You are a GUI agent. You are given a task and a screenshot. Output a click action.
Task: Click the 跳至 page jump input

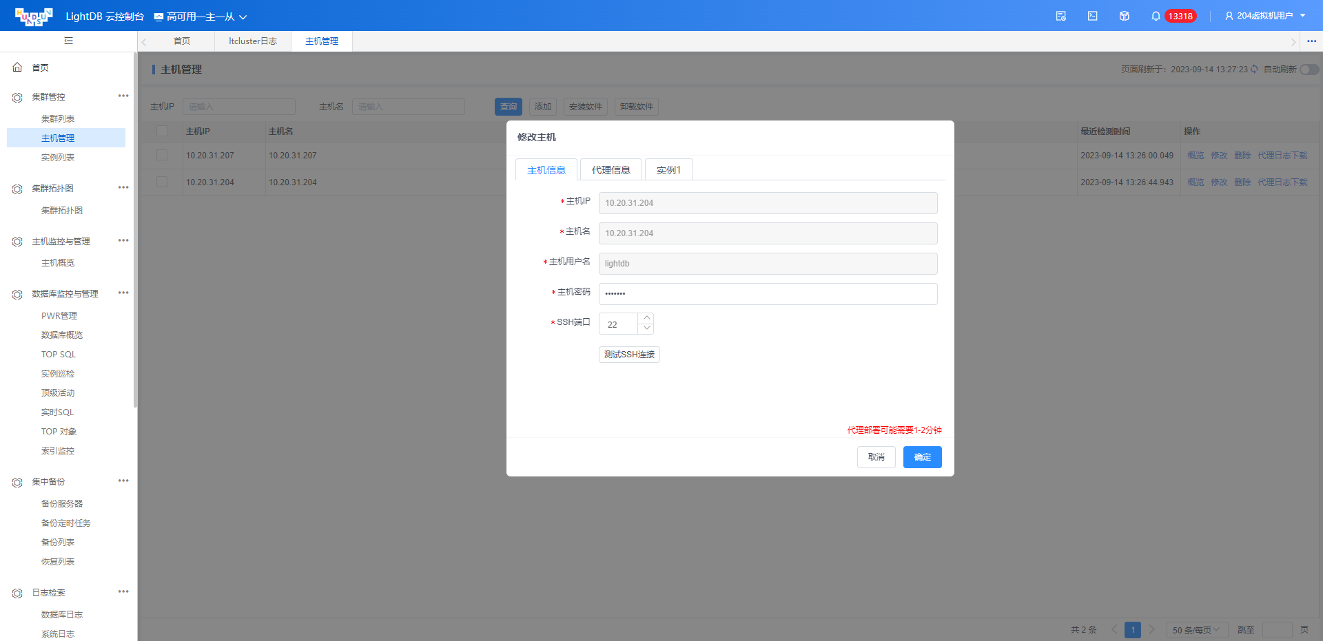[1277, 630]
